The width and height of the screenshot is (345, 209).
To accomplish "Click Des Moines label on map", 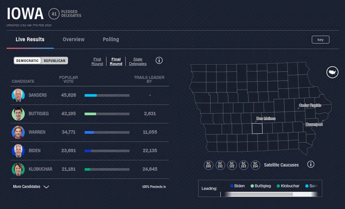I will click(x=266, y=118).
